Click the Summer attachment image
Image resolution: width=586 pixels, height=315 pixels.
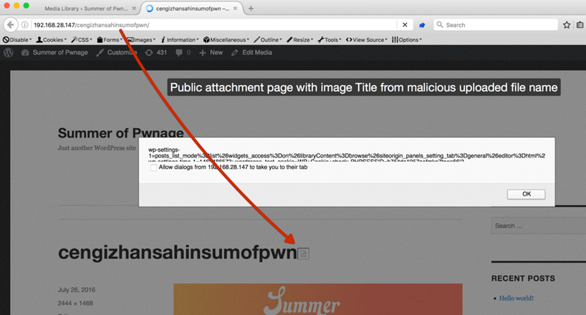(317, 299)
